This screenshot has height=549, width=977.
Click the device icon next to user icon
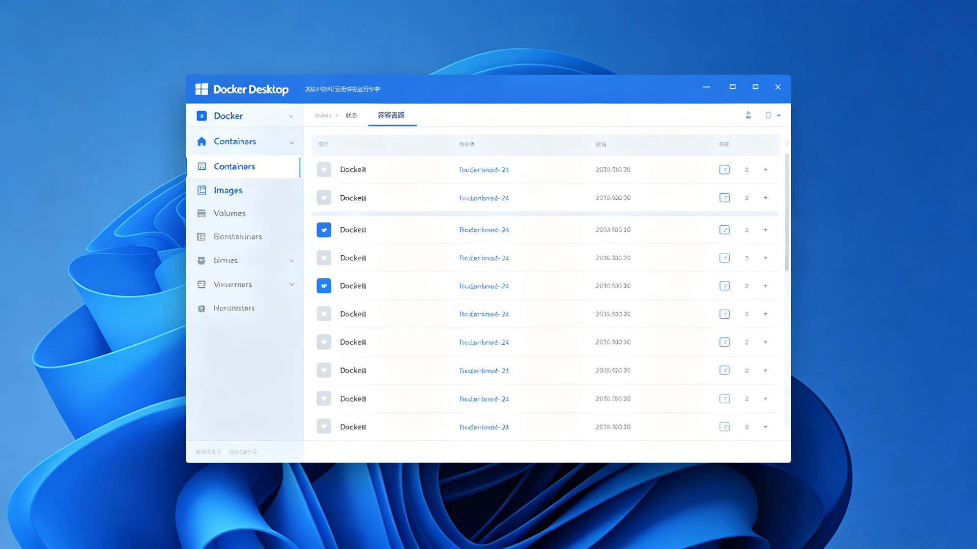coord(768,115)
